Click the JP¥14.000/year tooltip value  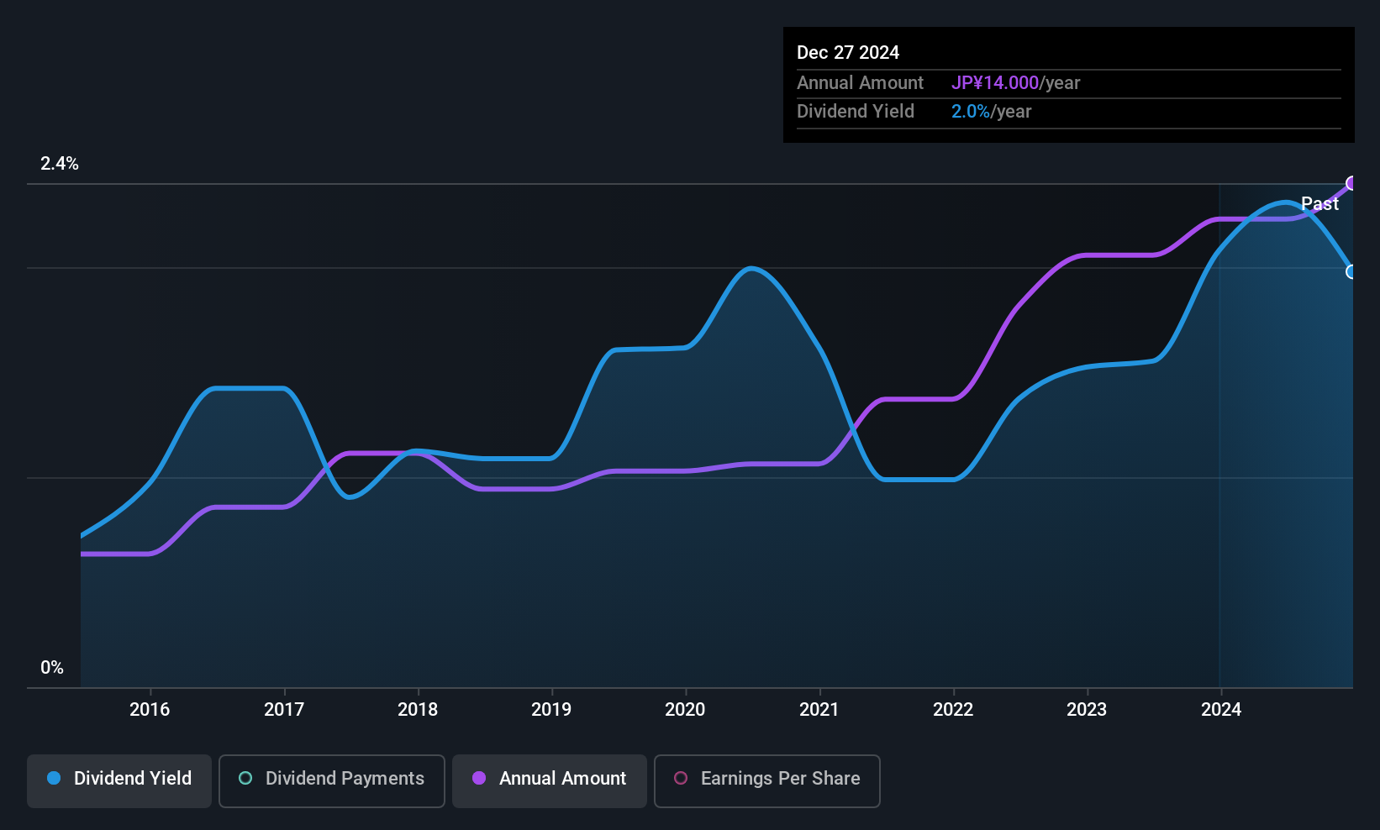1015,82
